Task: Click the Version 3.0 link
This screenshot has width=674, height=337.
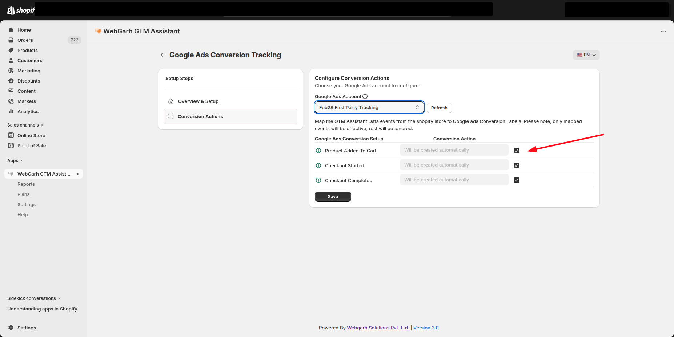Action: coord(426,328)
